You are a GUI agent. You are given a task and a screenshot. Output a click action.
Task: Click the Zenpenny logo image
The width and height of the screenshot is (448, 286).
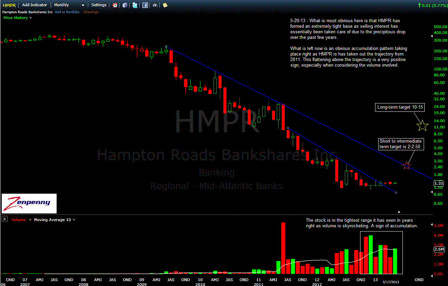click(29, 203)
